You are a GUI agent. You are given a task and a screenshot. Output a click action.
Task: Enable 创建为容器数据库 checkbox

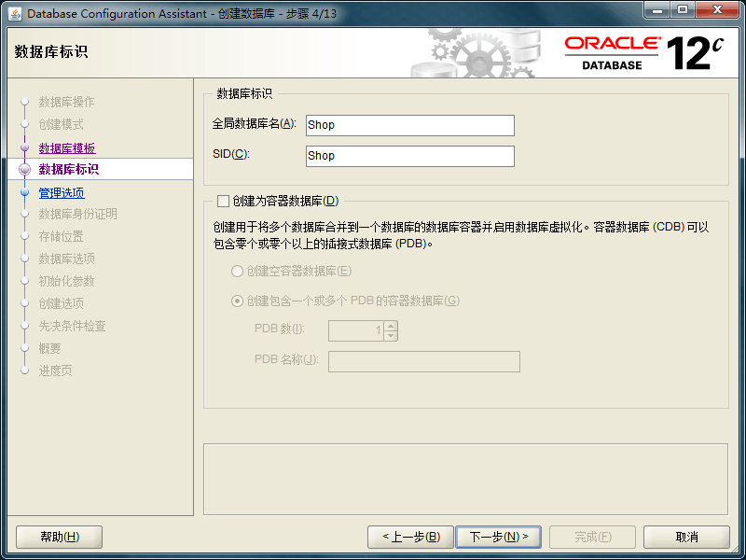(x=223, y=201)
